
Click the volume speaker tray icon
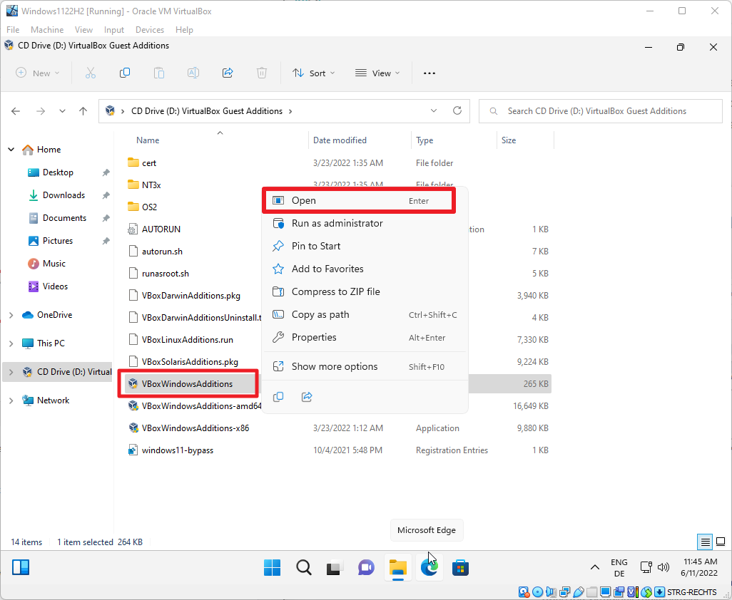[x=664, y=567]
